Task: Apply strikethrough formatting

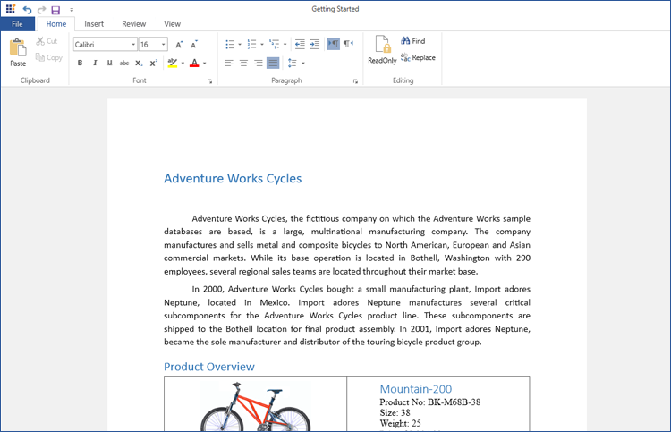Action: (124, 63)
